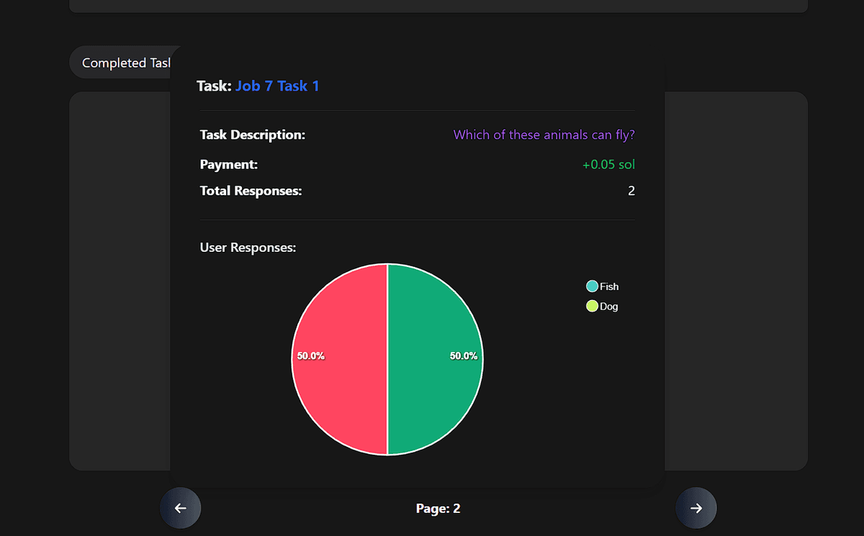Click the left pagination arrow
864x536 pixels.
pyautogui.click(x=180, y=508)
